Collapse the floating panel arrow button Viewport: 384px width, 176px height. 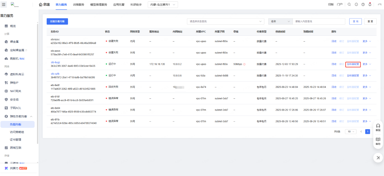[x=378, y=158]
